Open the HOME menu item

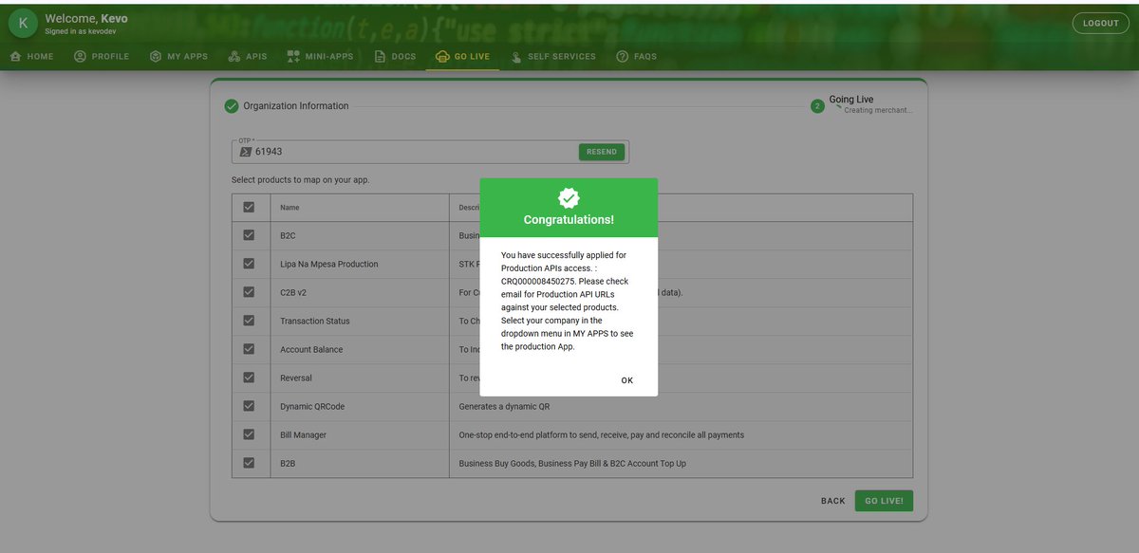click(x=31, y=57)
